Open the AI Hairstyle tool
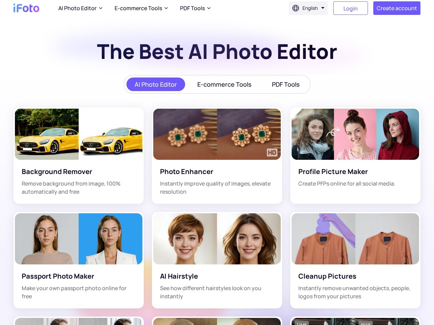 (179, 276)
